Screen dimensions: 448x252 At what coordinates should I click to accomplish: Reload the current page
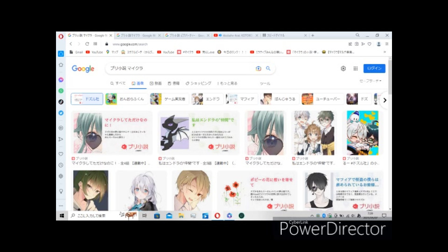point(87,44)
